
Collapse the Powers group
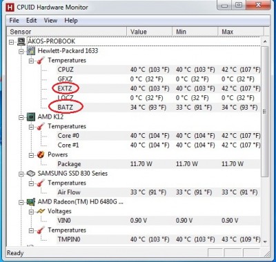(31, 155)
